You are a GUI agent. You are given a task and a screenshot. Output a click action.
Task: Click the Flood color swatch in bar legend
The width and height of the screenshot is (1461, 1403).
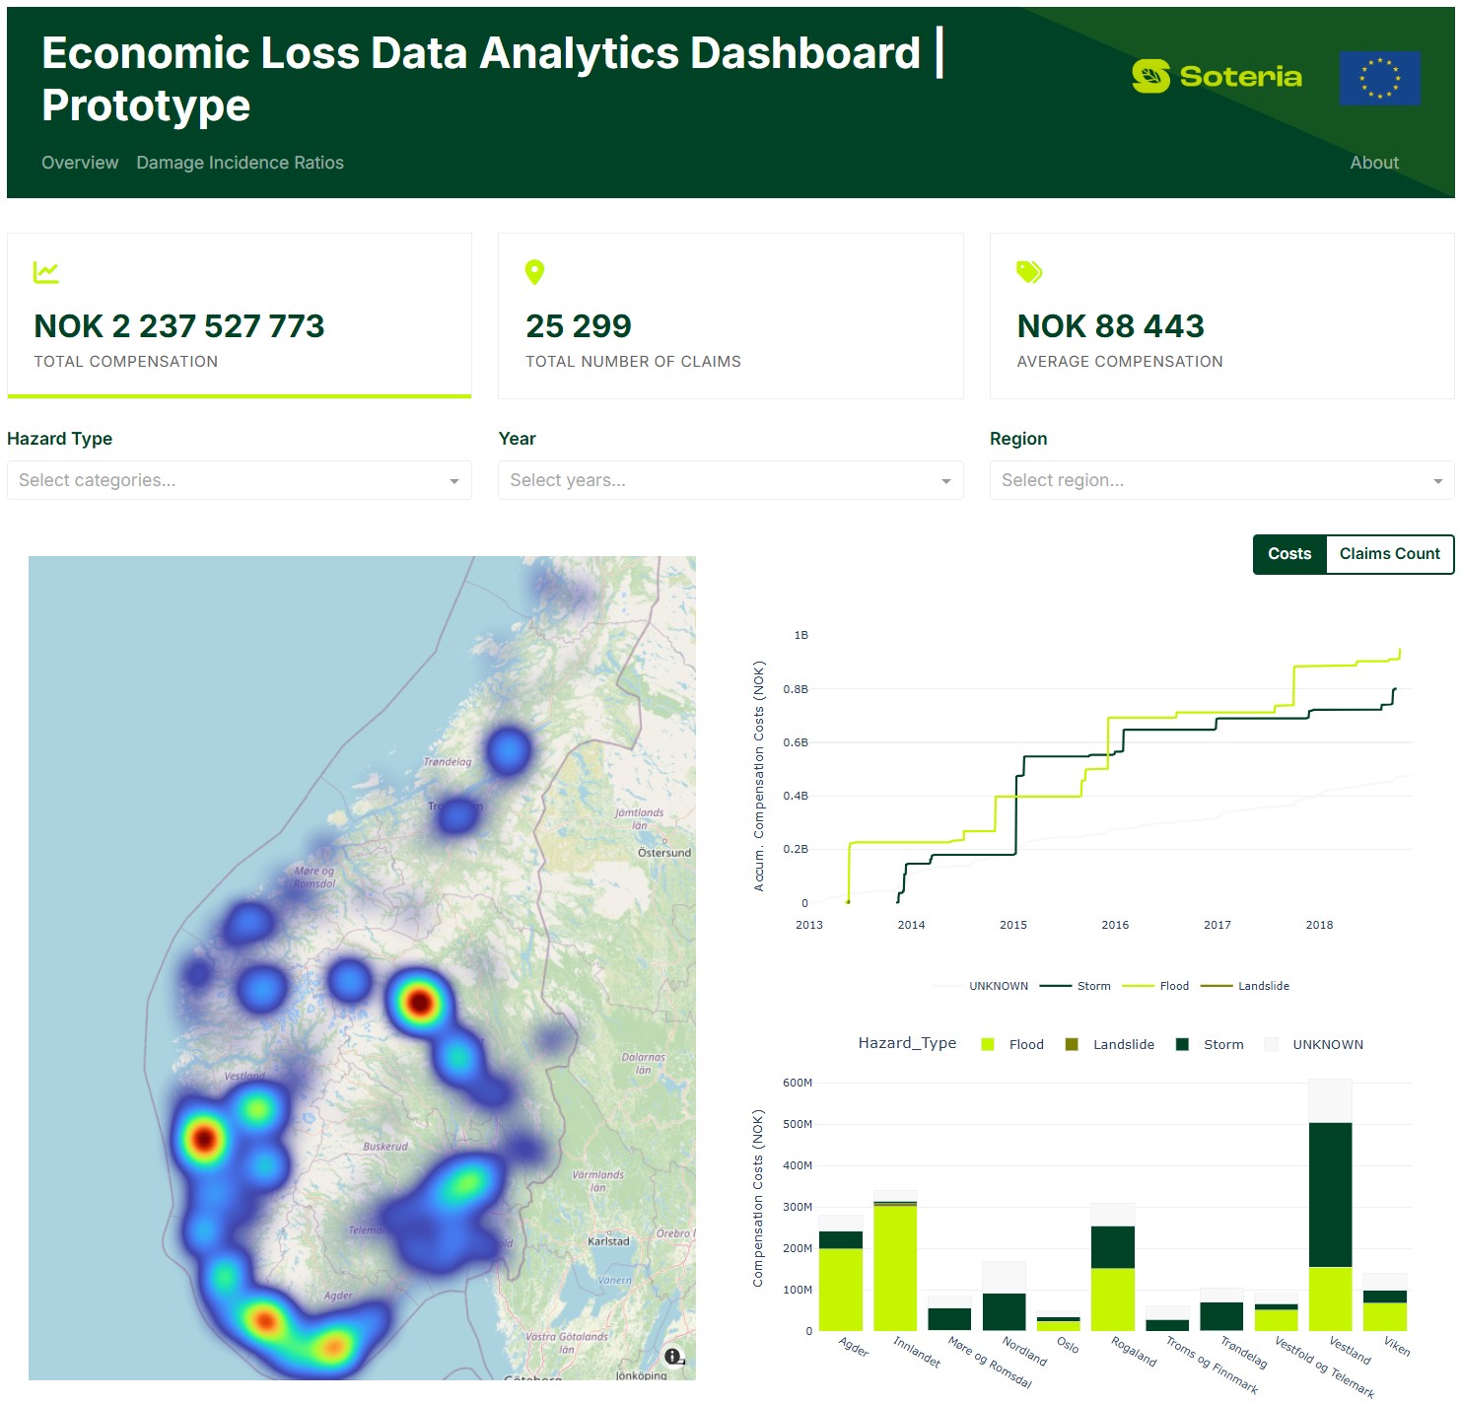(x=988, y=1045)
